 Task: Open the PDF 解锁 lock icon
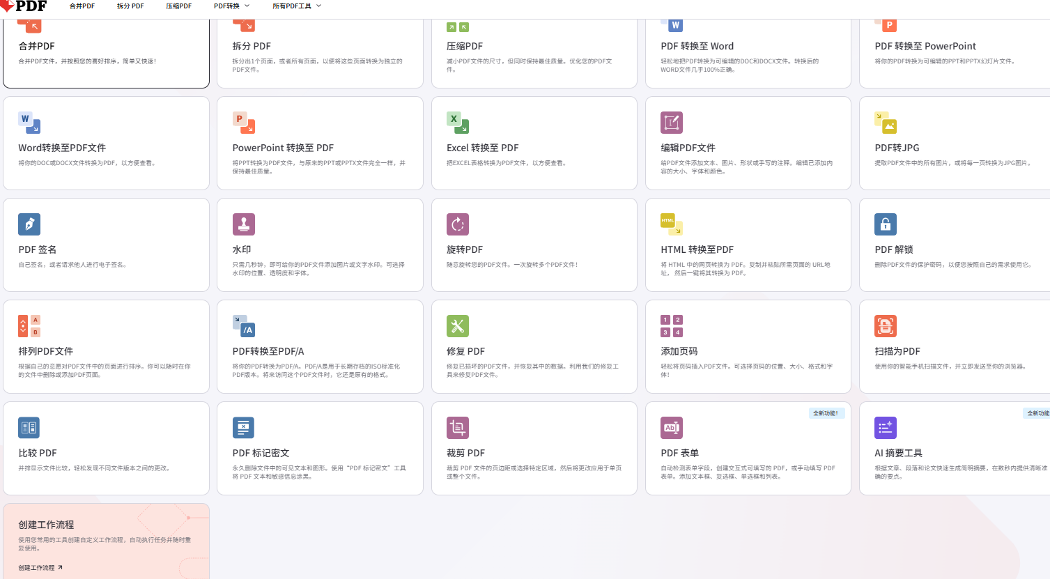886,224
